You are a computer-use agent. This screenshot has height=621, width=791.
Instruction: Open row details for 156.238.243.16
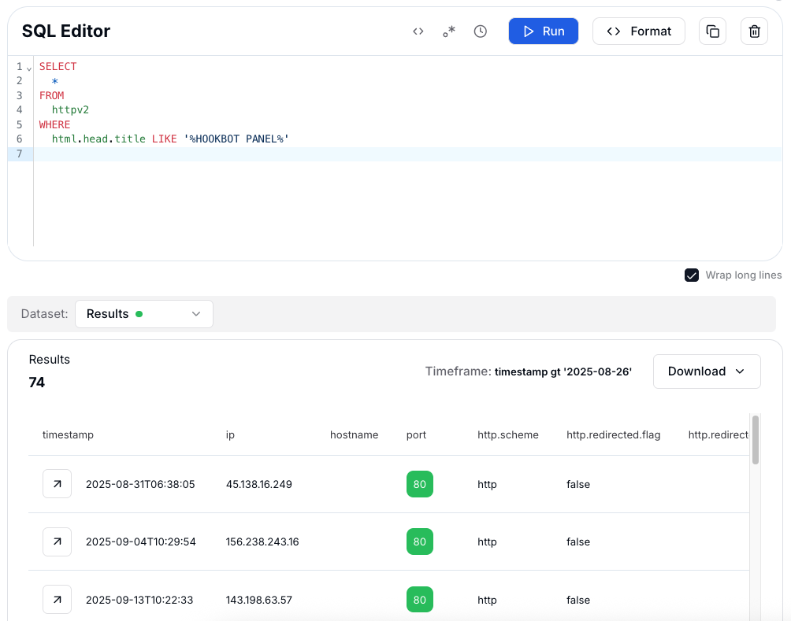pos(57,542)
